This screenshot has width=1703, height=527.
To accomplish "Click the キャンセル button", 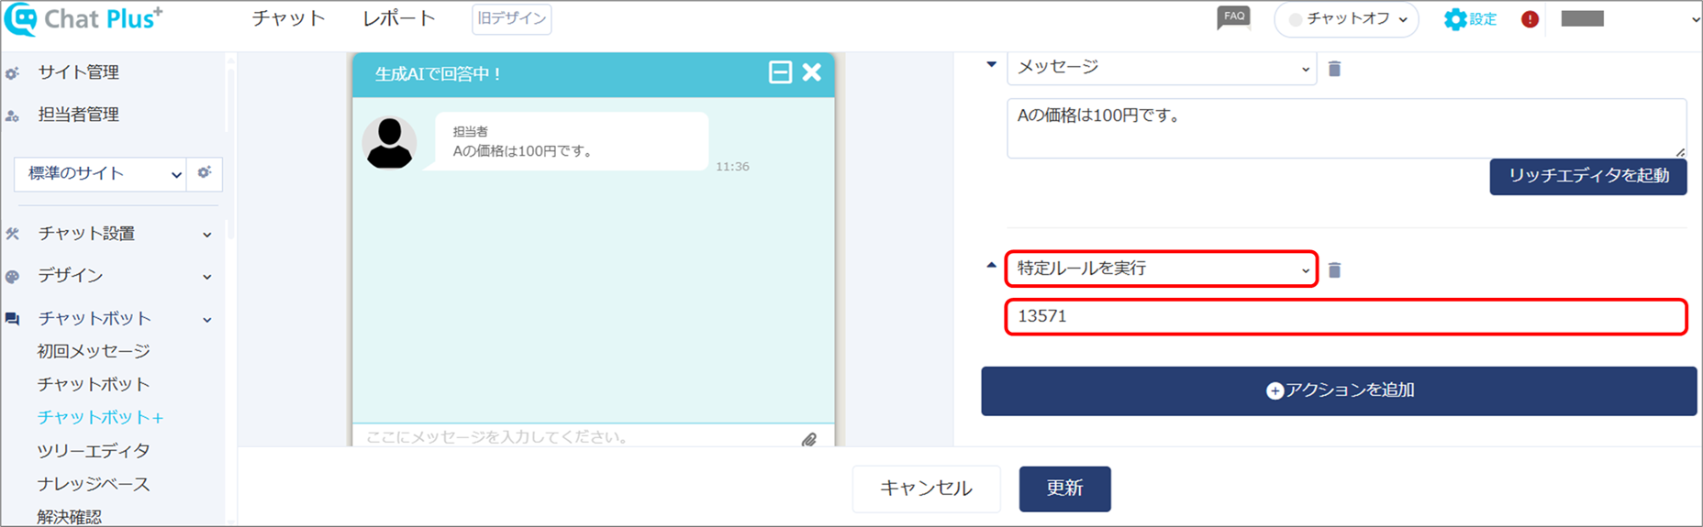I will click(x=926, y=489).
